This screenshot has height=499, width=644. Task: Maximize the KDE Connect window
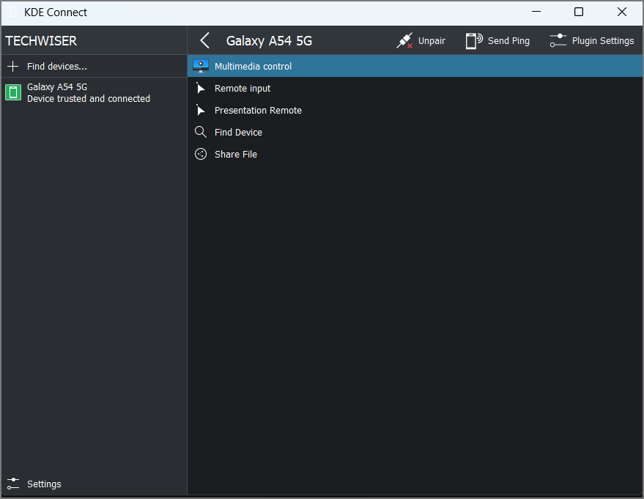579,12
